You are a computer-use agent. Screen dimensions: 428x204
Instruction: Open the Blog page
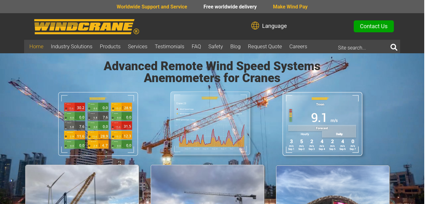point(235,46)
